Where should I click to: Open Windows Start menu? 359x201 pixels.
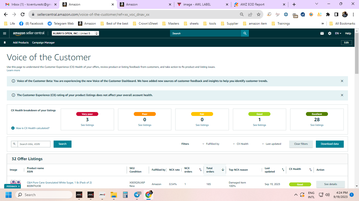click(8, 195)
